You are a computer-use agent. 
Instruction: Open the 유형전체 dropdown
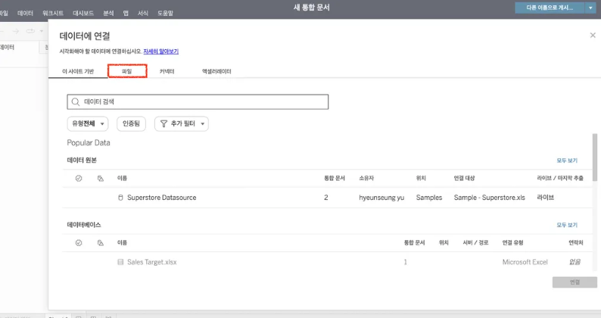(88, 123)
